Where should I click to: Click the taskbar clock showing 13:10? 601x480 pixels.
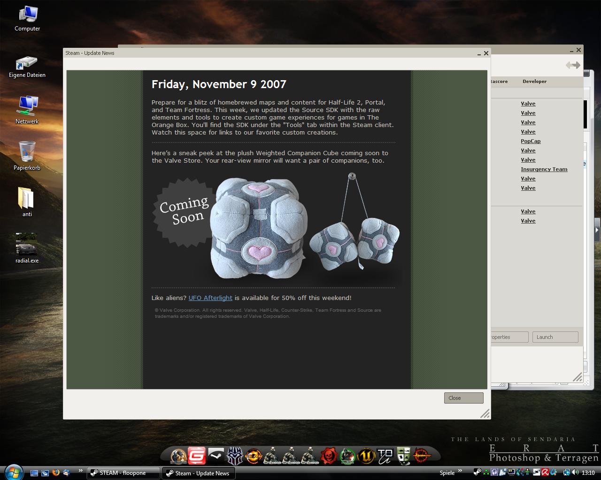[x=588, y=473]
